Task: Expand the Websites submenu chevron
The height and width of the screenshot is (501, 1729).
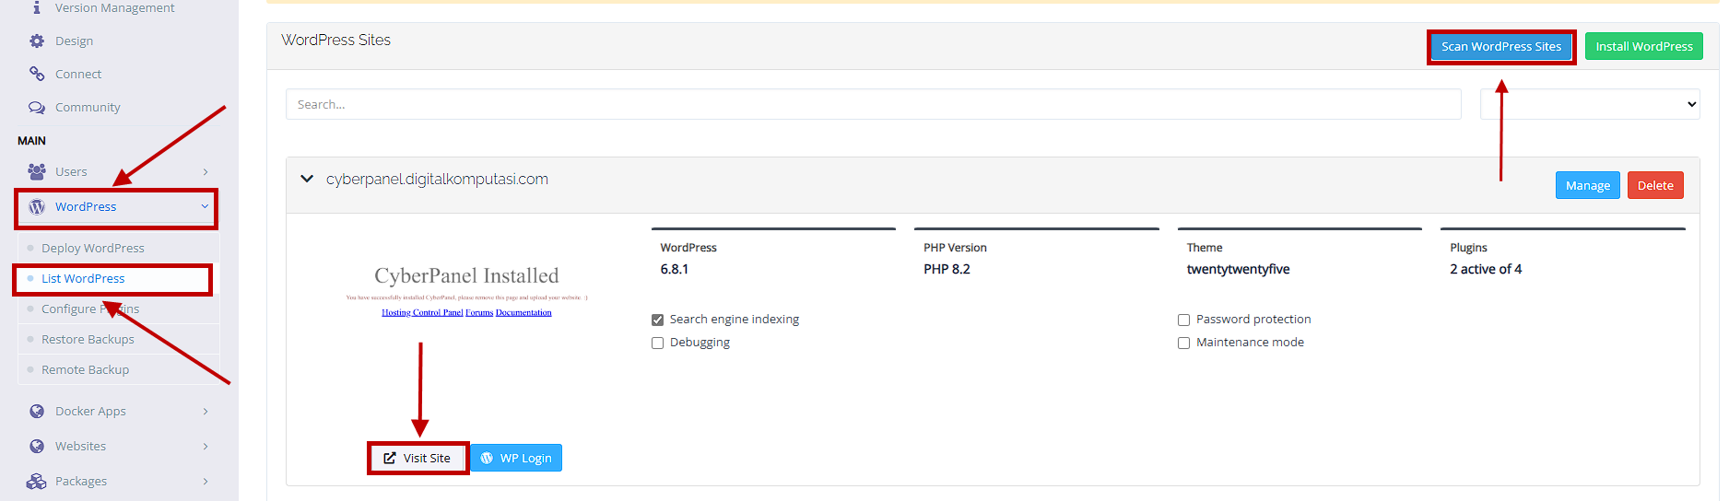Action: [206, 446]
